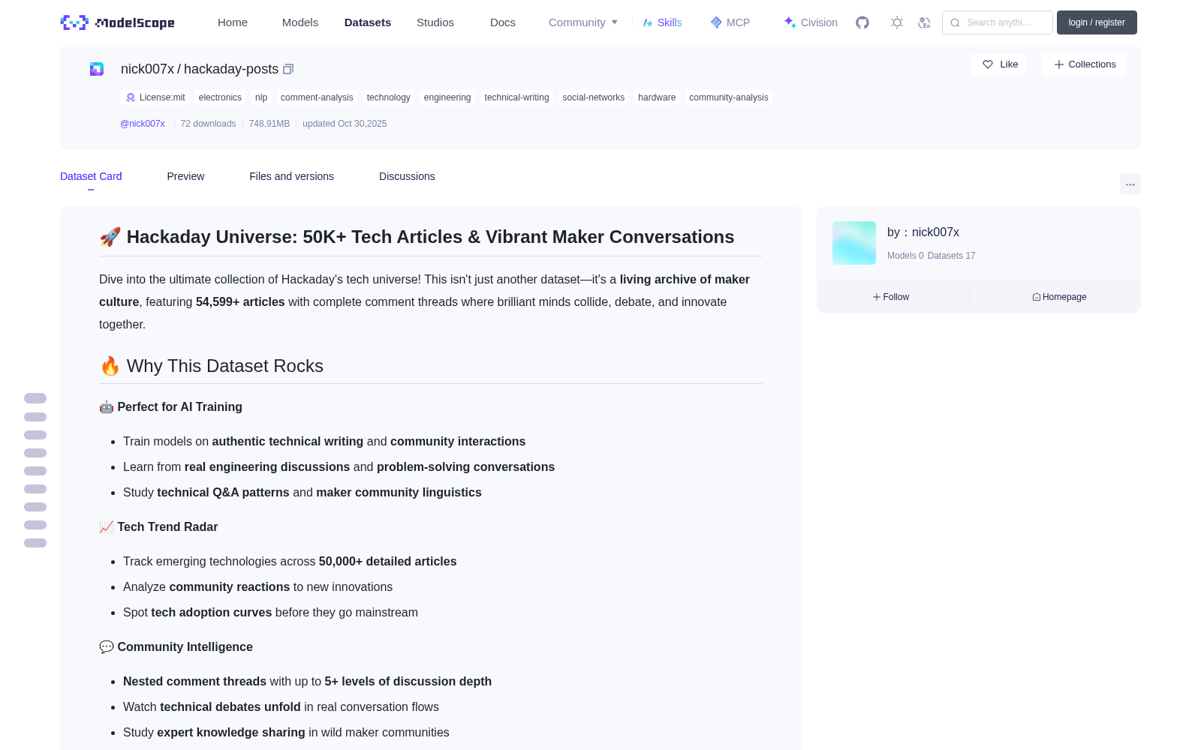Open the Civision navigation link
The image size is (1201, 750).
point(811,22)
